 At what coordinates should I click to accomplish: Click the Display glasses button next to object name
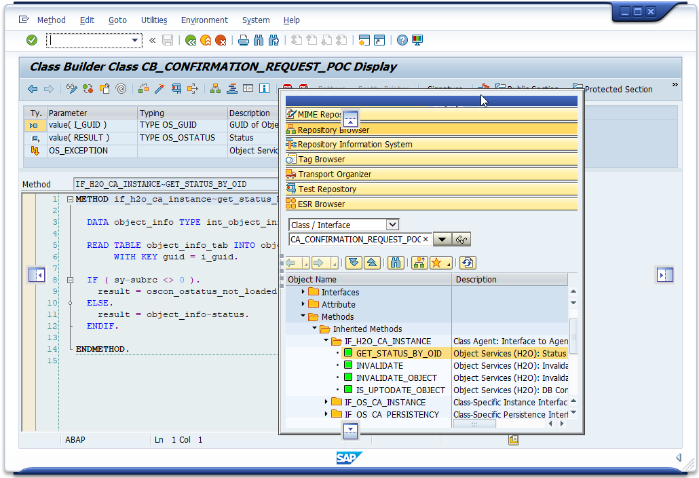461,240
